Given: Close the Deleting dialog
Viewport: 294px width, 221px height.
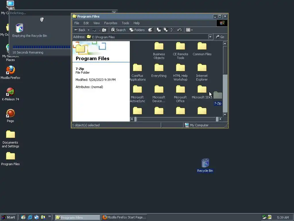Looking at the screenshot, I should point(114,12).
